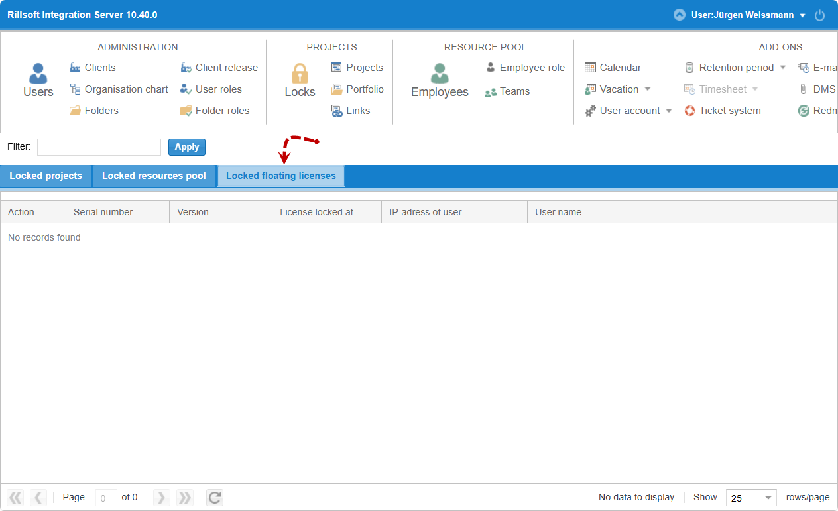Switch to Locked resources pool tab
The image size is (838, 511).
[x=154, y=176]
